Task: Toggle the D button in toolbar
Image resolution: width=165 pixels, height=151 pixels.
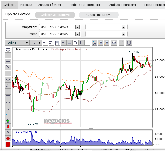Action: [x=75, y=43]
